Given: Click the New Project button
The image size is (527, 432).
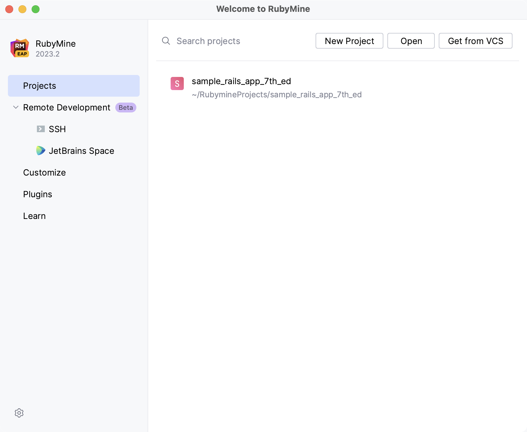Looking at the screenshot, I should pyautogui.click(x=349, y=41).
